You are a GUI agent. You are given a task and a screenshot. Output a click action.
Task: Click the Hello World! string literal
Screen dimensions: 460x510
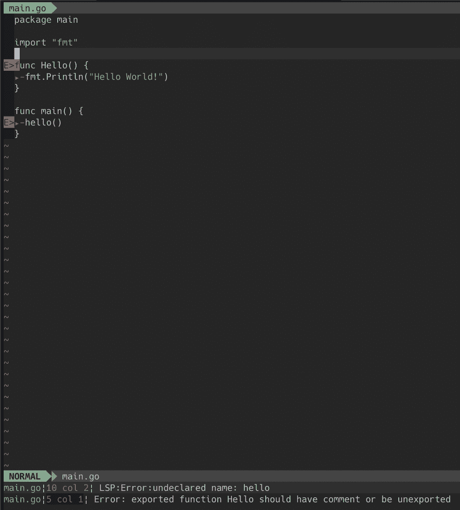(127, 76)
